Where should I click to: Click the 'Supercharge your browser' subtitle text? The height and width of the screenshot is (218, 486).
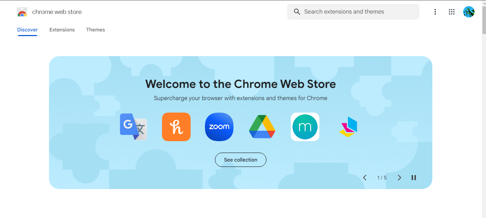click(241, 98)
